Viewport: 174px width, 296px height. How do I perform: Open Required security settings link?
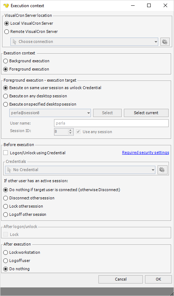click(145, 152)
